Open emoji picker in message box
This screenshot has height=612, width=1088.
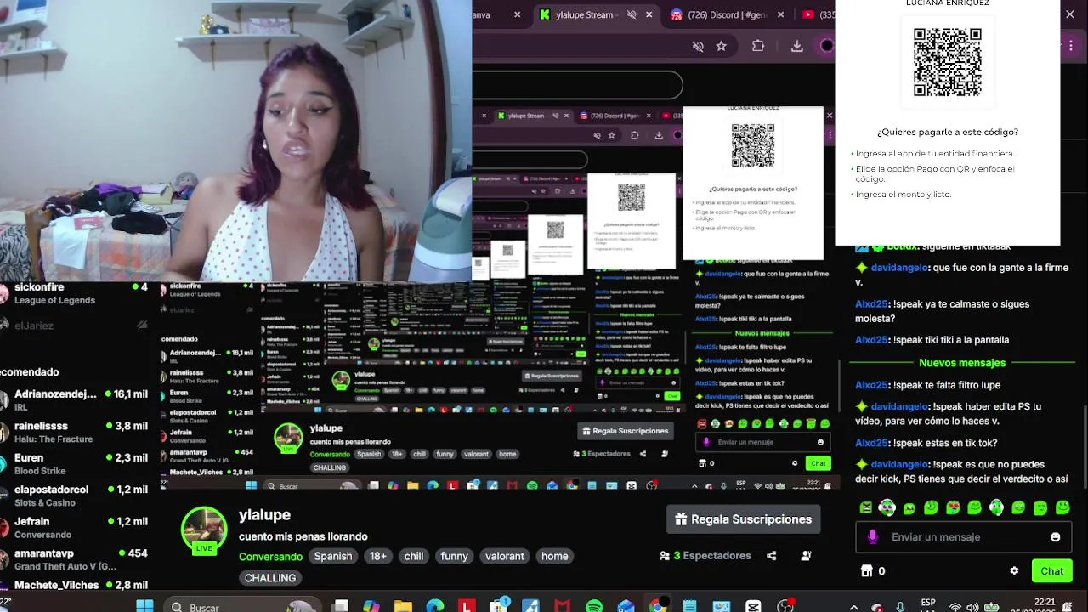click(x=1056, y=537)
